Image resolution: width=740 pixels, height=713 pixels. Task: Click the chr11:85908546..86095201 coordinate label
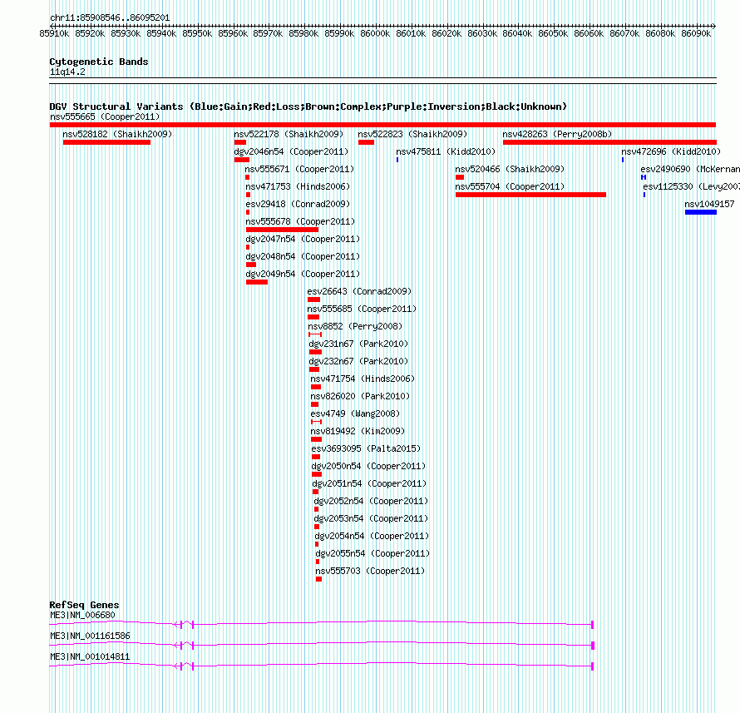click(110, 17)
